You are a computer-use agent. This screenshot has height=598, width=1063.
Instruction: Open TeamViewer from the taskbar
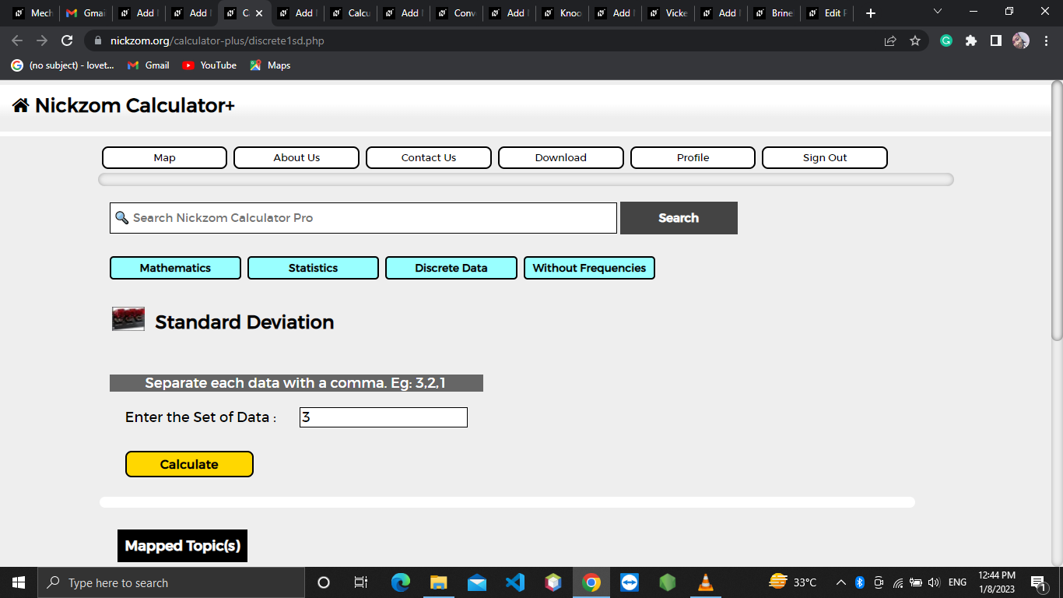(x=629, y=582)
